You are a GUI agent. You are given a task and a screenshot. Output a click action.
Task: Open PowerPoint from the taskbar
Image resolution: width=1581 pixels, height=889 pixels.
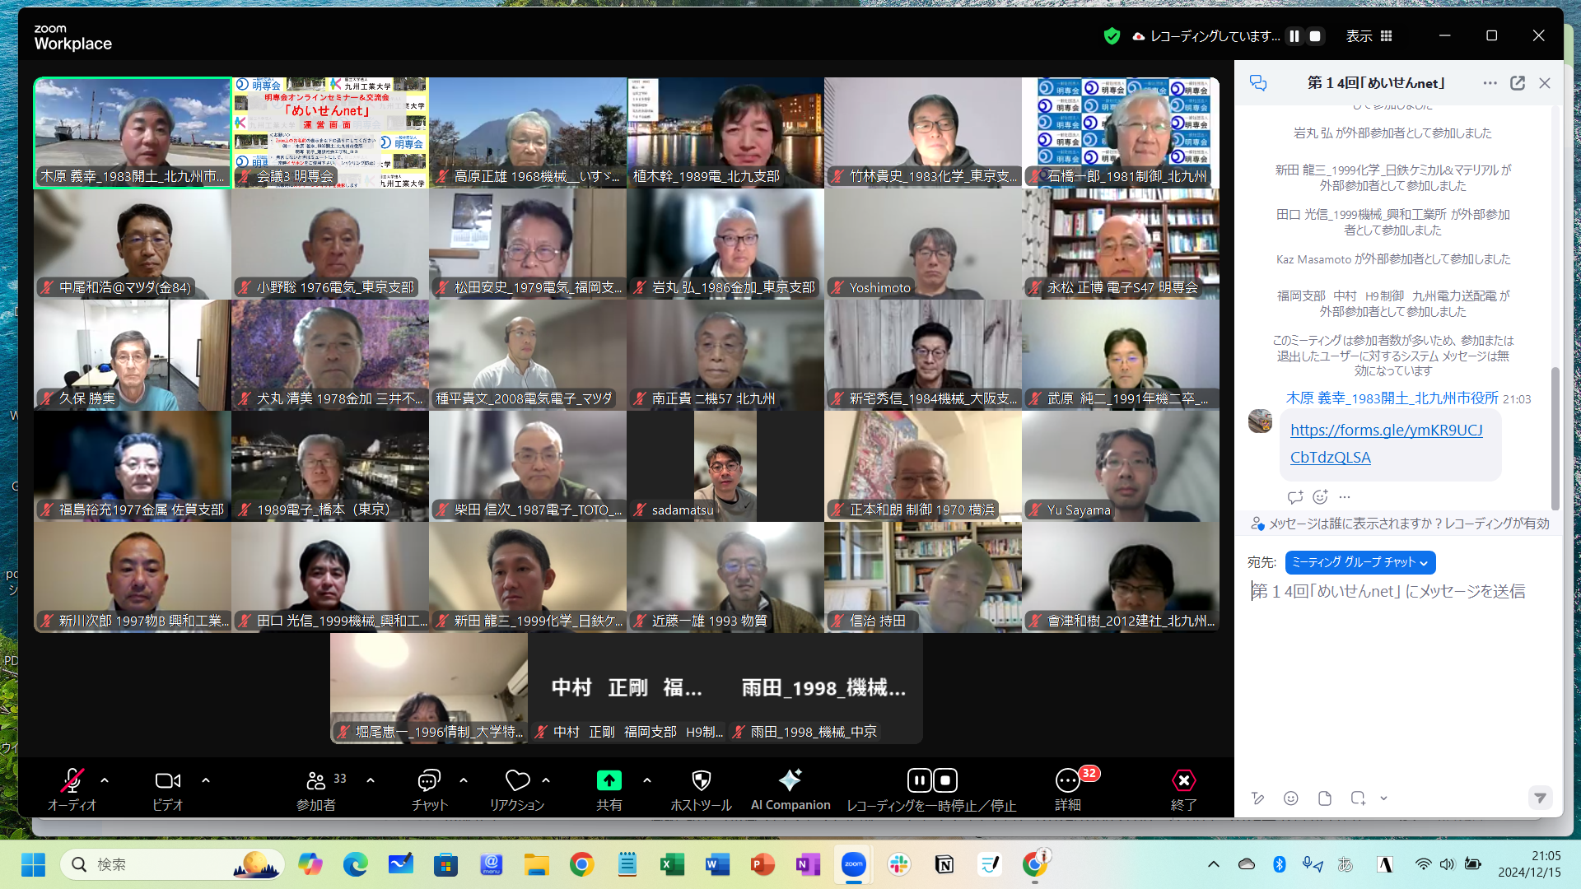coord(763,864)
